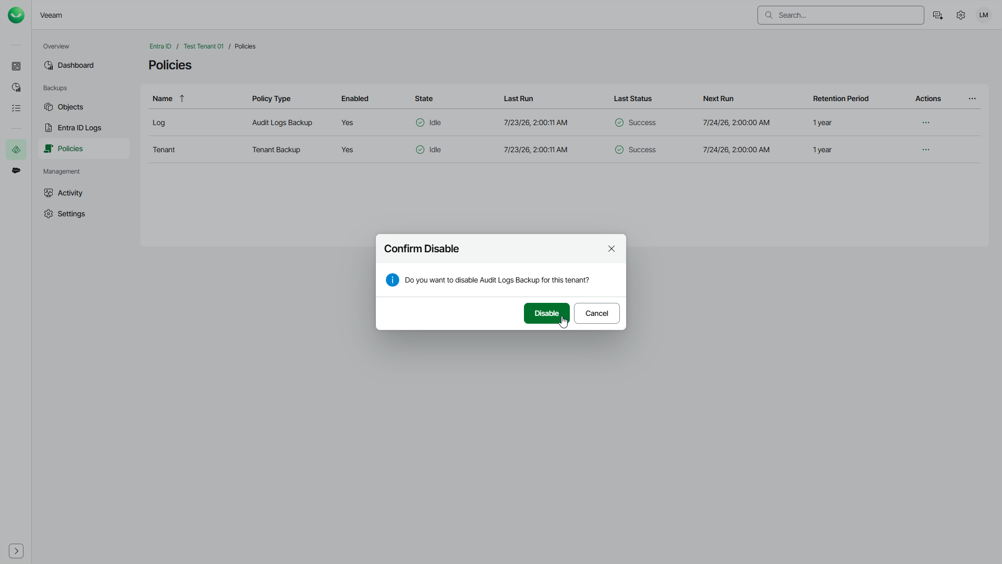Sort by Next Run column header
Image resolution: width=1002 pixels, height=564 pixels.
[x=718, y=99]
